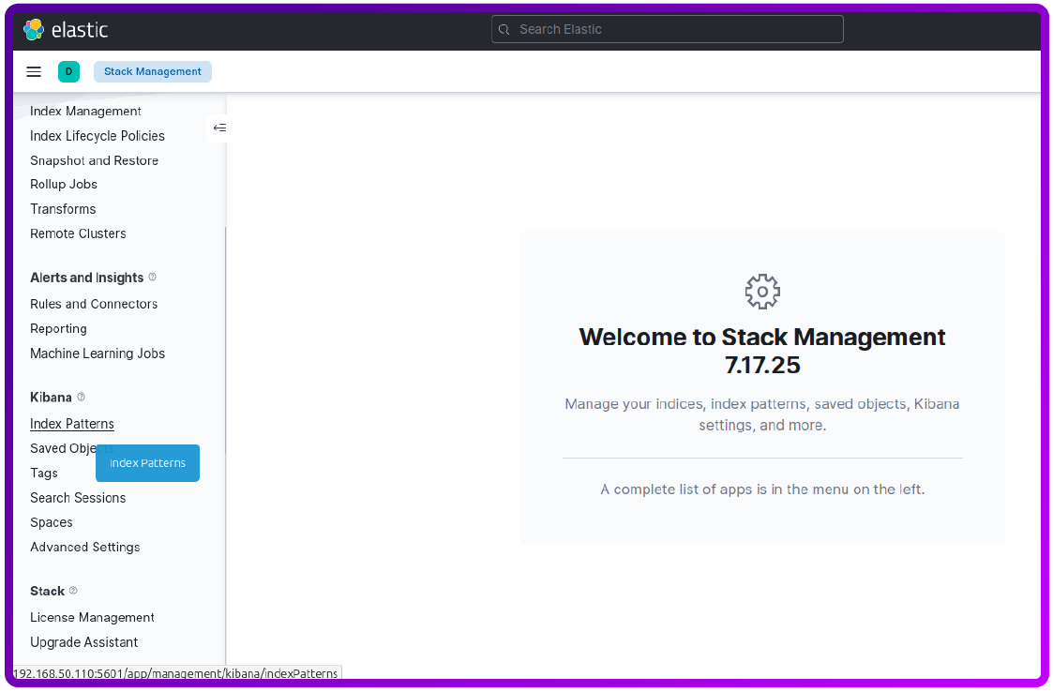Viewport: 1053px width, 692px height.
Task: Open Index Management
Action: click(85, 111)
